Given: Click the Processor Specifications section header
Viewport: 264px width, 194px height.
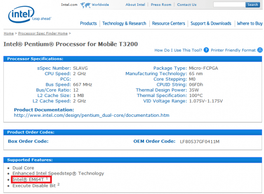Looking at the screenshot, I should pyautogui.click(x=133, y=59).
